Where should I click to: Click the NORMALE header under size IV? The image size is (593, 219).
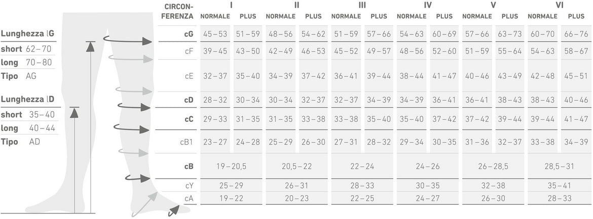click(x=412, y=16)
